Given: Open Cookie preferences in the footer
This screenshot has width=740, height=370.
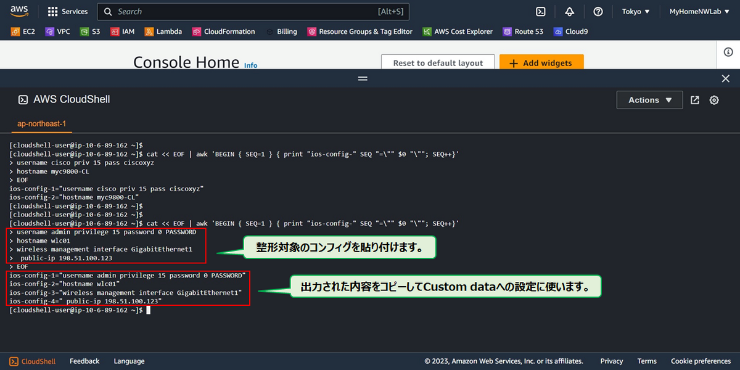Looking at the screenshot, I should [x=701, y=361].
